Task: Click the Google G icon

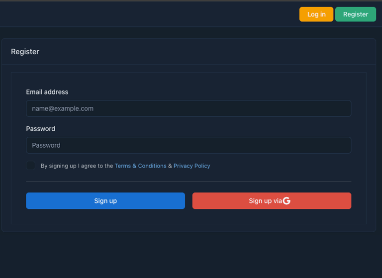Action: pyautogui.click(x=286, y=201)
